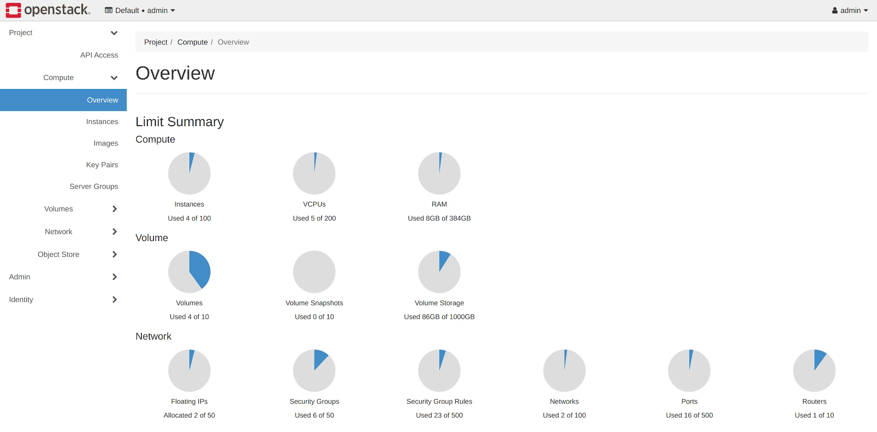Open Server Groups from the sidebar
Image resolution: width=877 pixels, height=432 pixels.
coord(94,187)
